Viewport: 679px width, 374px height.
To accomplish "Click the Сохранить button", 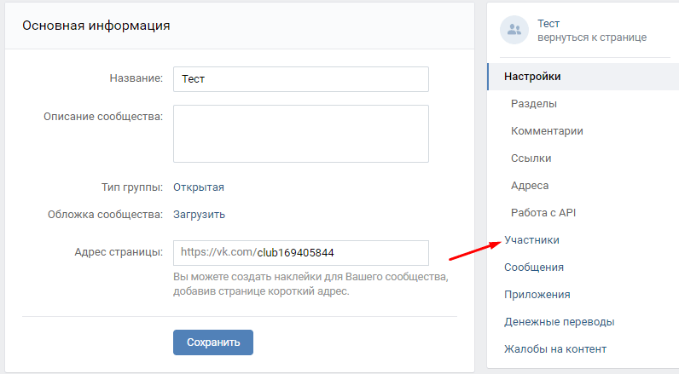I will point(213,342).
